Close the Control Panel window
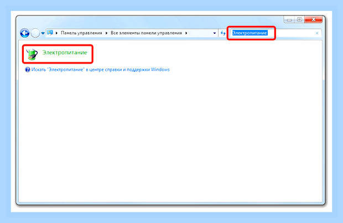Screen dimensions: 343x223 314,19
